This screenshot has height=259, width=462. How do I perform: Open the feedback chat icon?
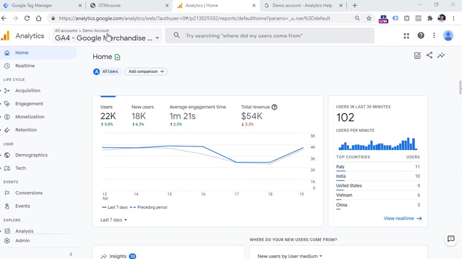pos(451,239)
